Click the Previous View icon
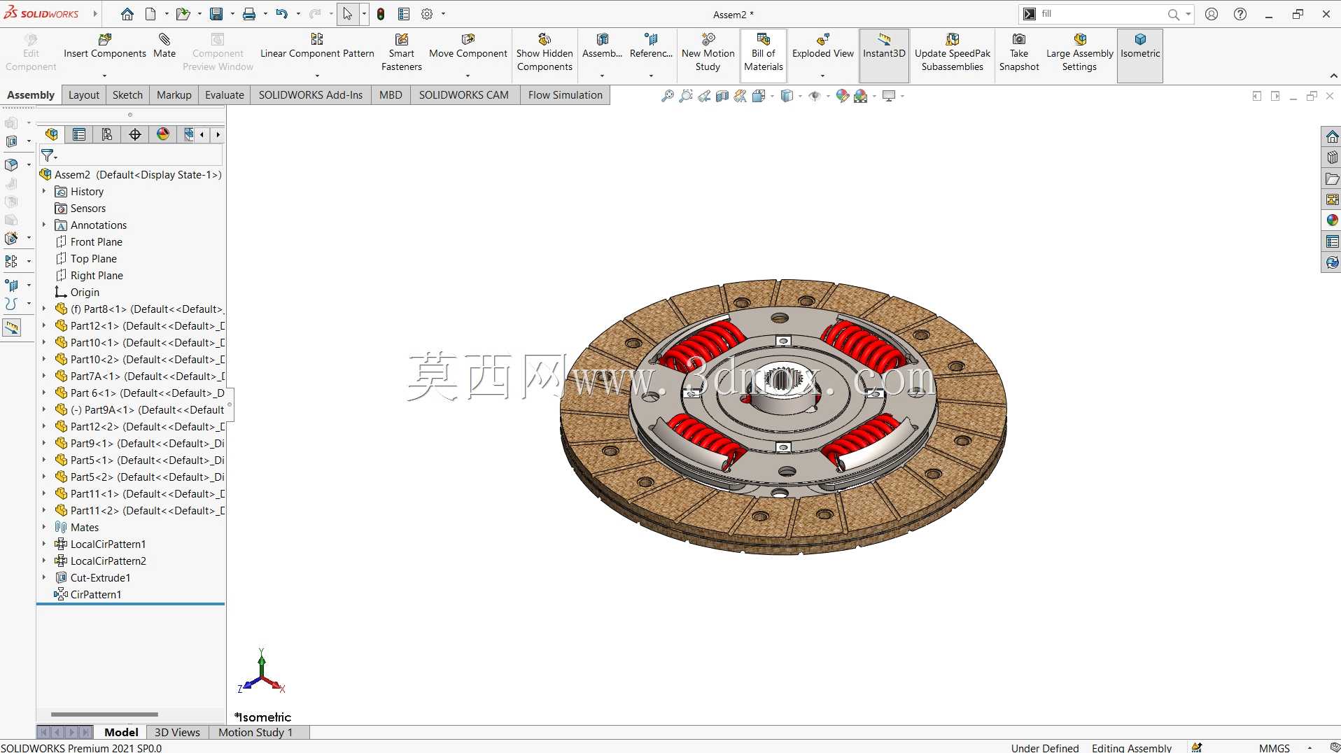 (x=704, y=96)
